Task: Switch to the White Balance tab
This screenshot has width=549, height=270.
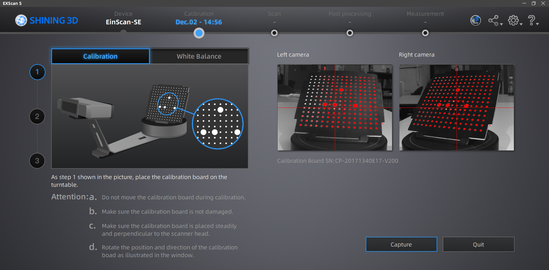Action: pyautogui.click(x=199, y=56)
